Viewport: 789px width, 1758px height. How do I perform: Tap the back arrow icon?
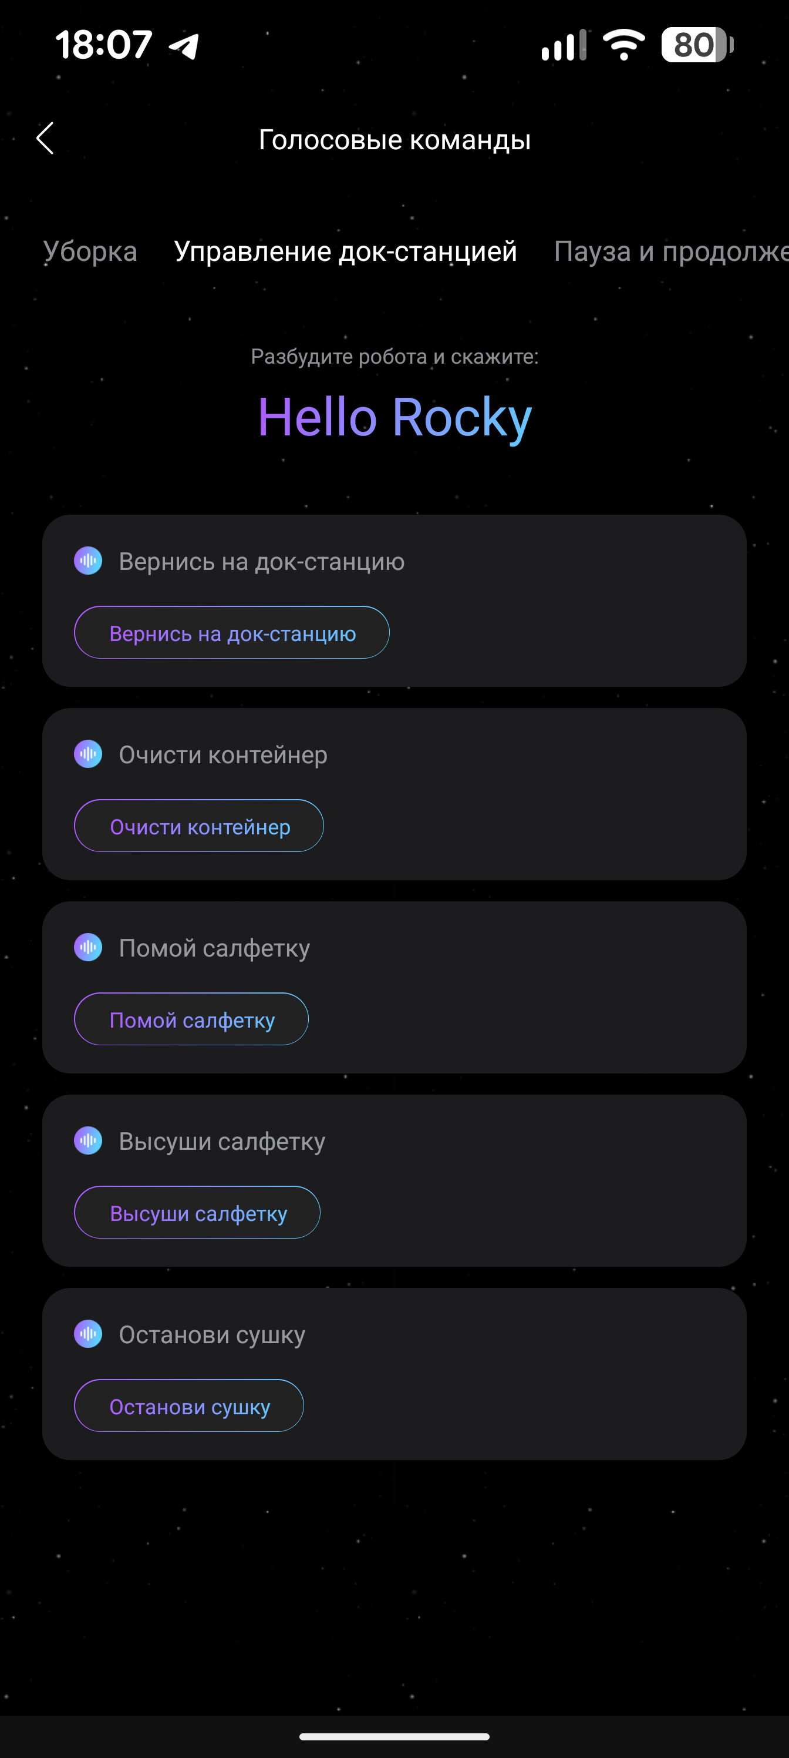[45, 139]
